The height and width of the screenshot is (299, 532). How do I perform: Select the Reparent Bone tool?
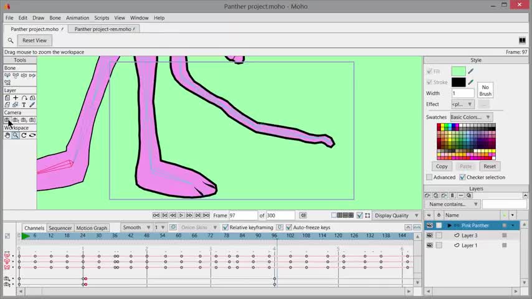[32, 75]
